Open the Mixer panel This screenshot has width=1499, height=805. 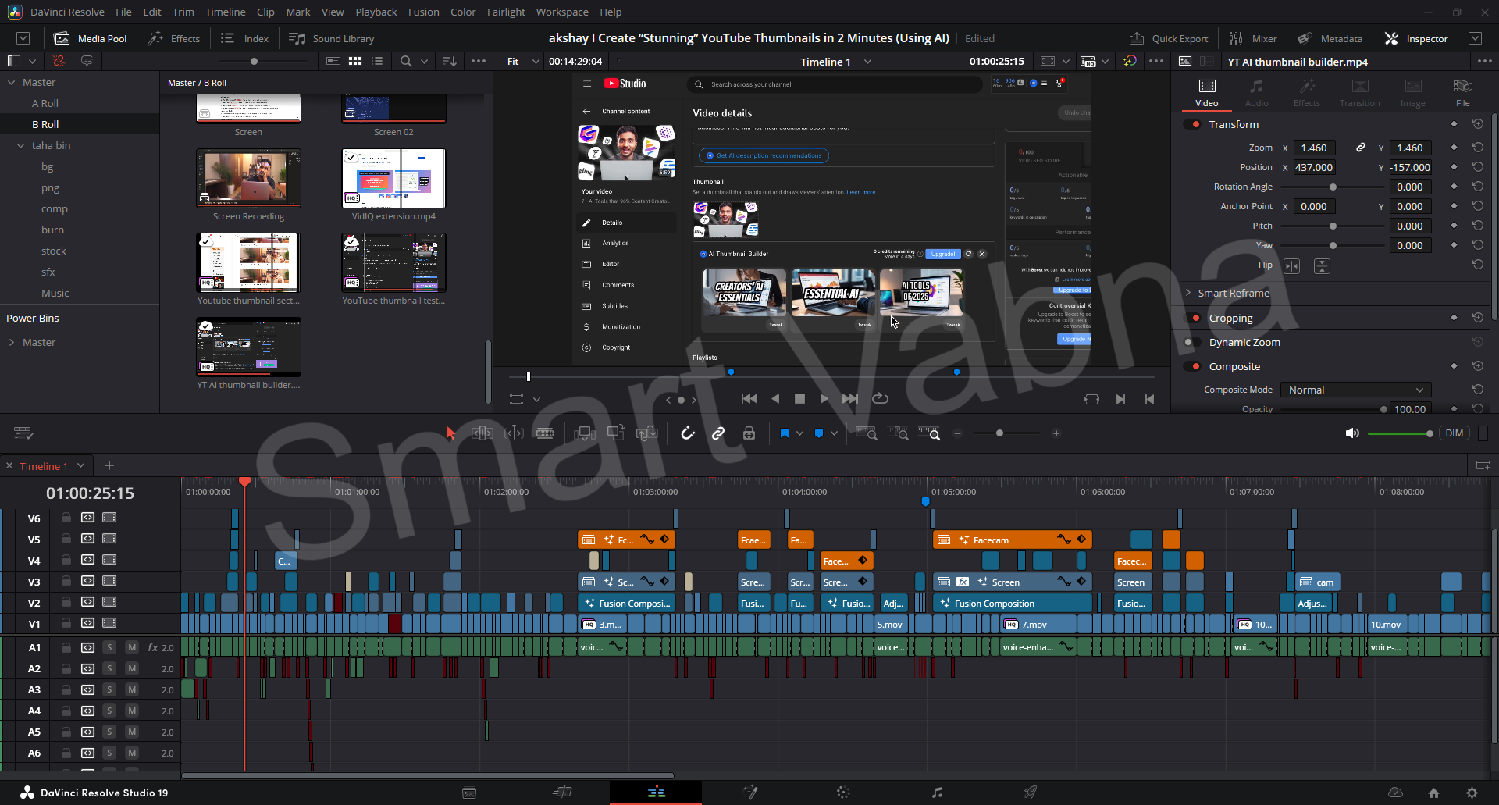point(1253,38)
